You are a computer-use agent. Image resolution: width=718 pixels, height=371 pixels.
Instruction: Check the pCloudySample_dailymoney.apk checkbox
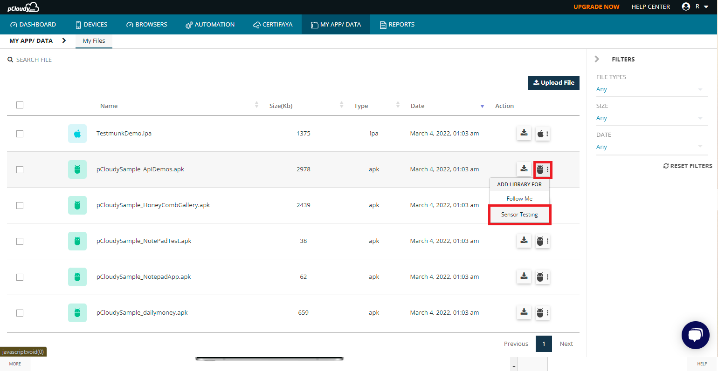pos(20,313)
